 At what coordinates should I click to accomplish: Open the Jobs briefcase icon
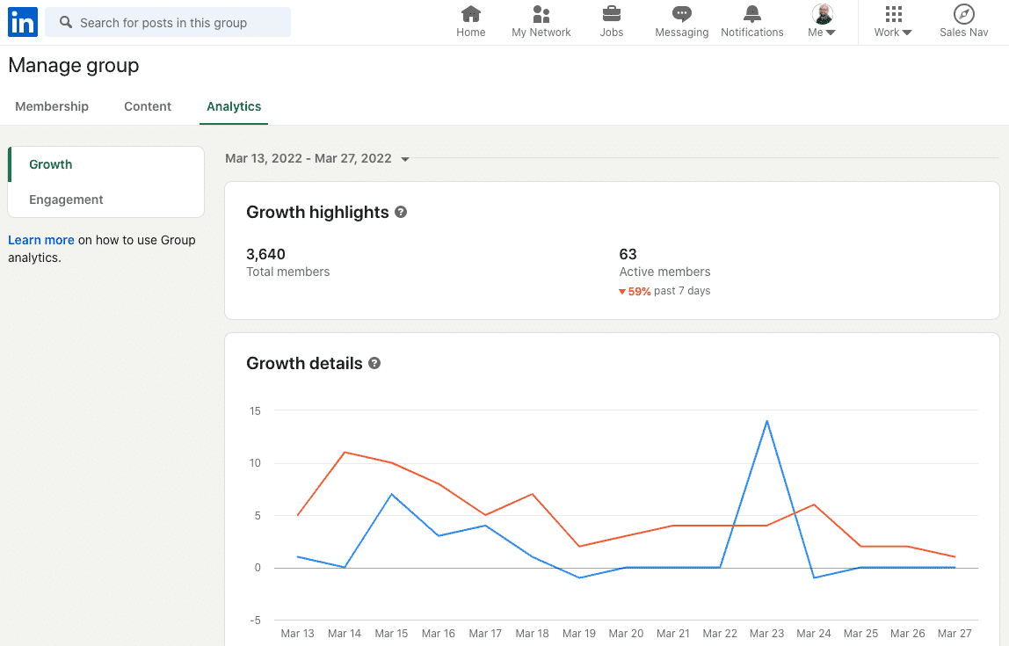611,14
